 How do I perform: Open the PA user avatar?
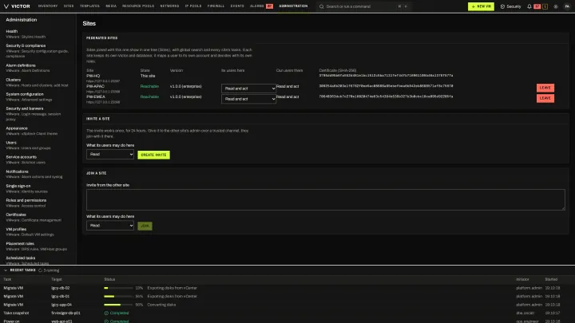[567, 6]
